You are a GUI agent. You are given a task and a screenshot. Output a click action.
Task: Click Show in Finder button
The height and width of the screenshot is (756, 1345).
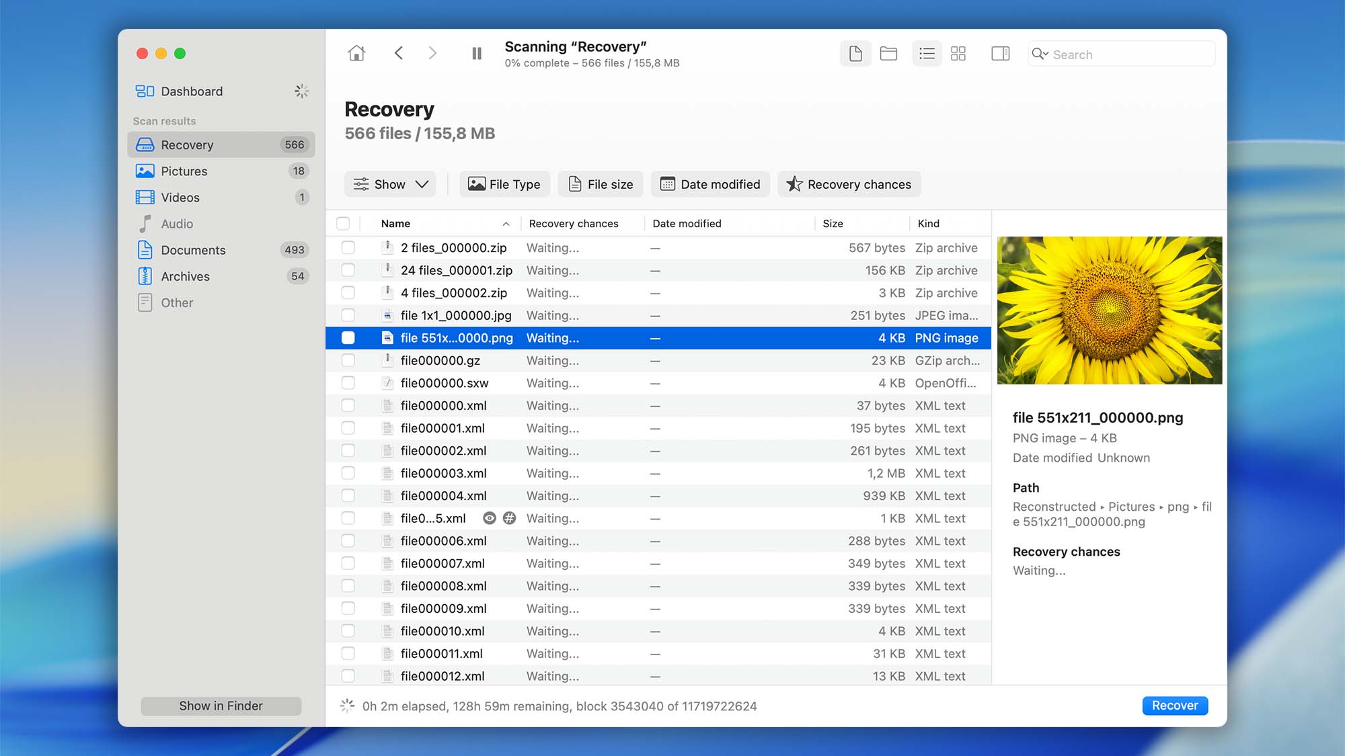[x=221, y=706]
